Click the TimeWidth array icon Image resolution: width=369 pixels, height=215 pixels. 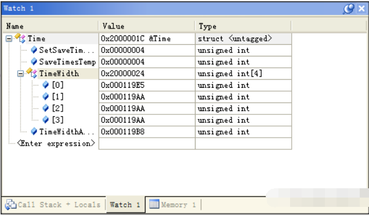click(32, 73)
